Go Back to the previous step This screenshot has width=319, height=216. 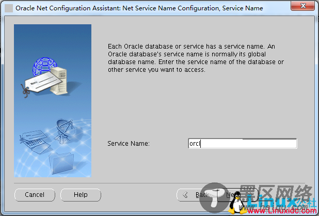click(x=197, y=195)
